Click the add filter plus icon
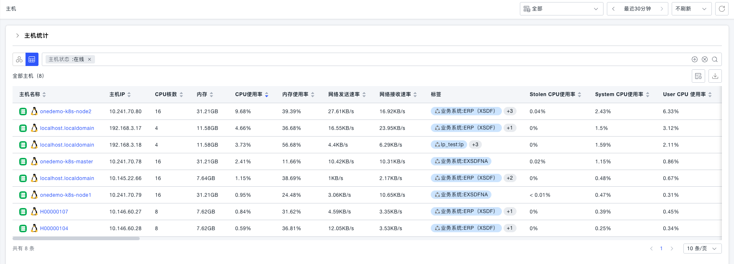 tap(694, 59)
